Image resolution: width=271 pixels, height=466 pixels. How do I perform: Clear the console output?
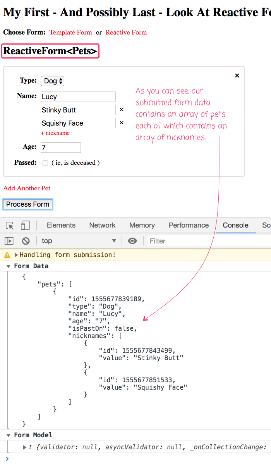point(26,241)
